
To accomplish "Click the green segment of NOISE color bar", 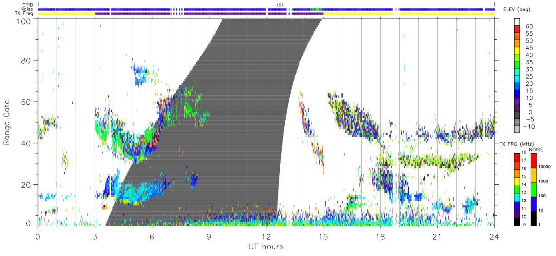I will (534, 189).
